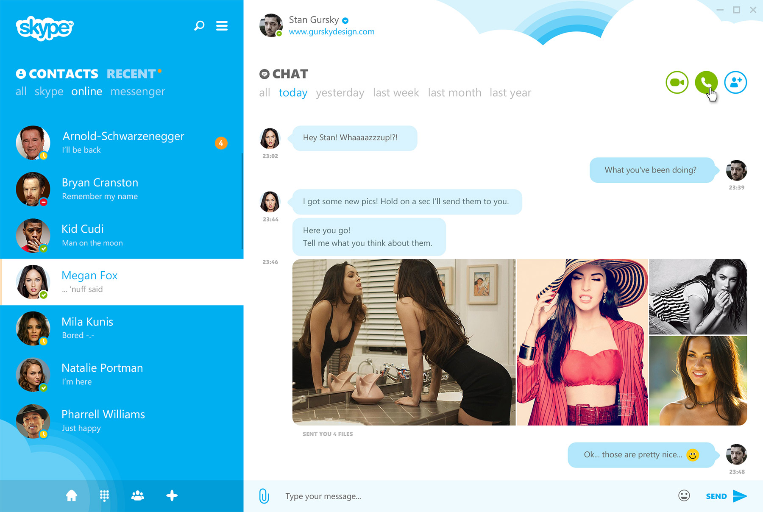Screen dimensions: 763x512
Task: Click Megan's avatar beside the 23:02 message
Action: click(270, 138)
